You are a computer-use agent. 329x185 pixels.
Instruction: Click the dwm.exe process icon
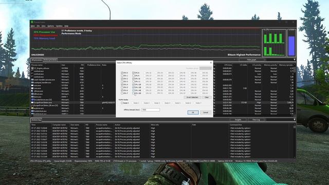[32, 97]
